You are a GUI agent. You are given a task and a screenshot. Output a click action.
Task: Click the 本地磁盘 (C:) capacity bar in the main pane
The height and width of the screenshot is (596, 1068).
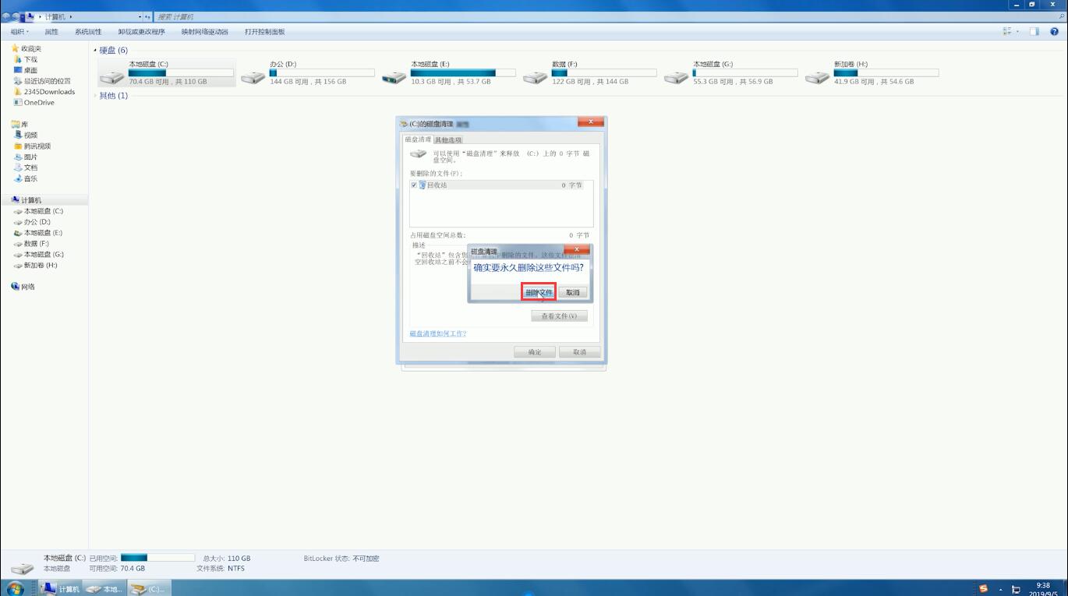pyautogui.click(x=181, y=73)
